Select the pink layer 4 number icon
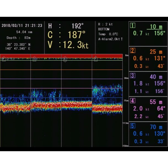 (x=133, y=101)
